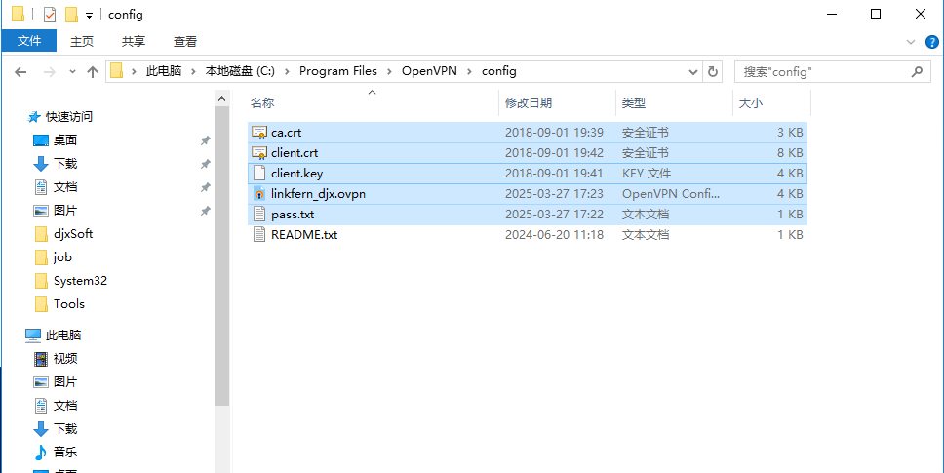This screenshot has width=944, height=473.
Task: Switch to the 查看 ribbon tab
Action: tap(185, 42)
